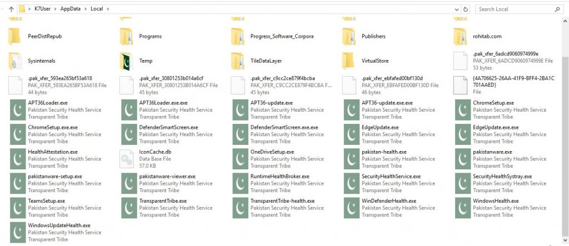The height and width of the screenshot is (246, 569).
Task: Refresh the Local folder view
Action: [466, 9]
